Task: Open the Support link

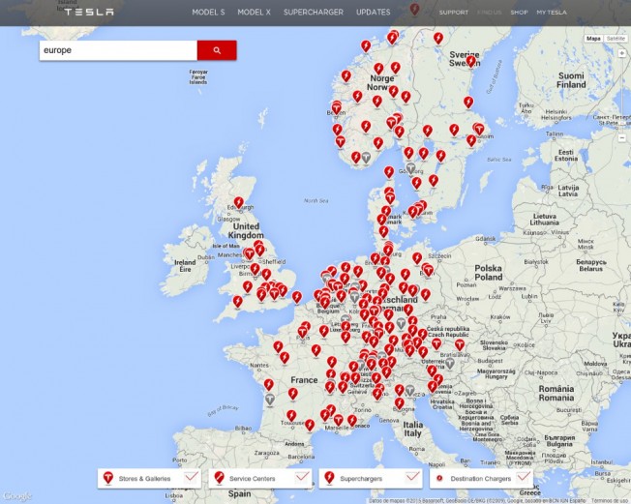Action: 453,13
